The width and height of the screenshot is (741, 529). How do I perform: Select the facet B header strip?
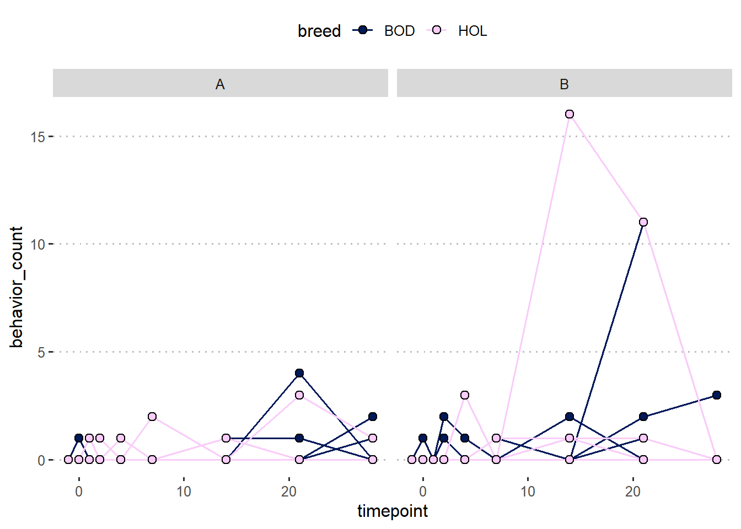pos(564,83)
